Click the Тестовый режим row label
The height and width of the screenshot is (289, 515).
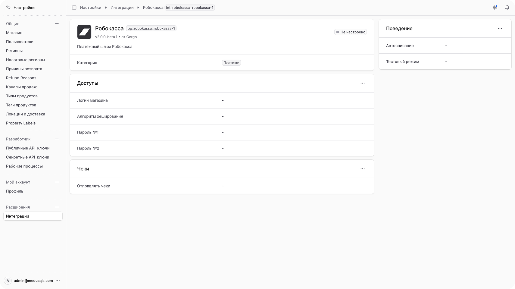click(x=403, y=61)
